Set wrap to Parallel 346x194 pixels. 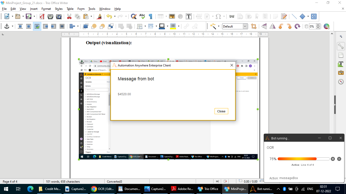point(29,26)
